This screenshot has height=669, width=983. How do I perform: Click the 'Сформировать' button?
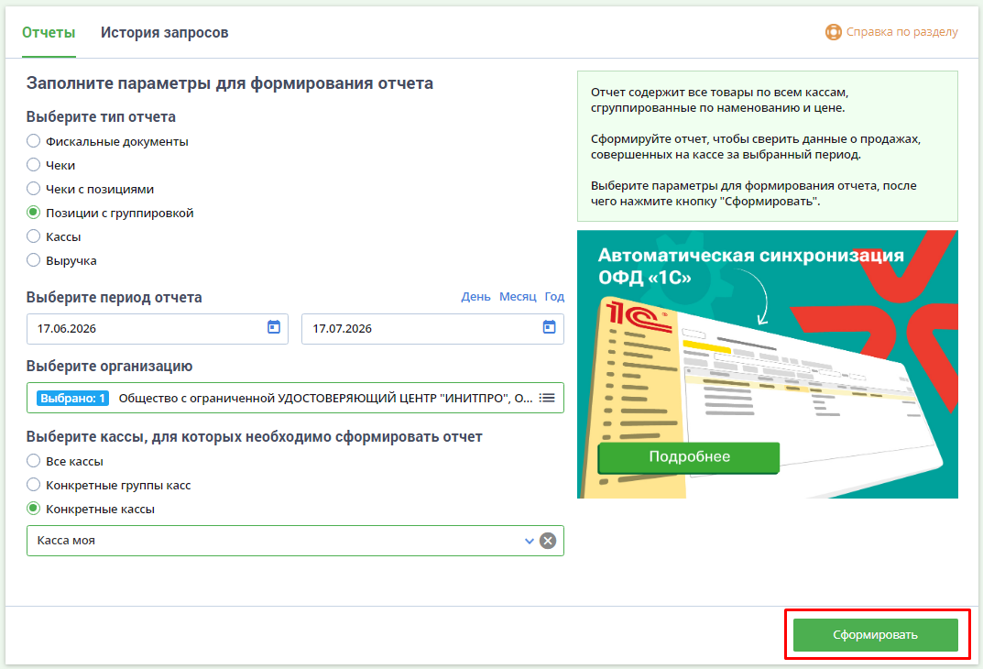875,634
